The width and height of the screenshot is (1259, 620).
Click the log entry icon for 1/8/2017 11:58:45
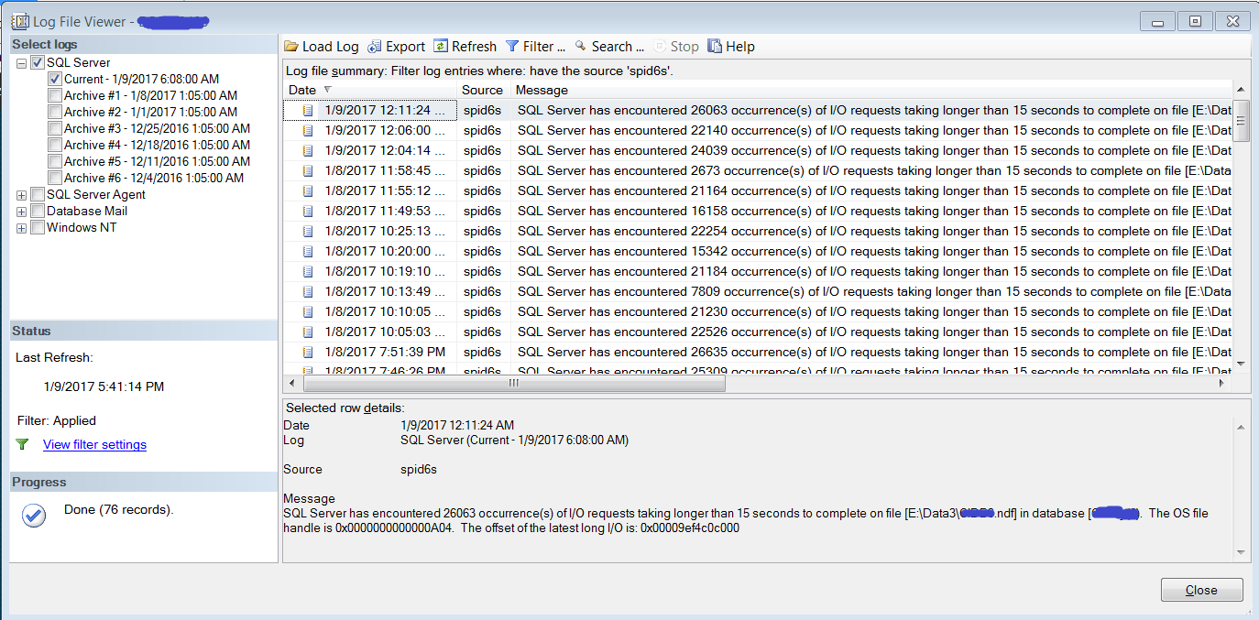click(308, 170)
